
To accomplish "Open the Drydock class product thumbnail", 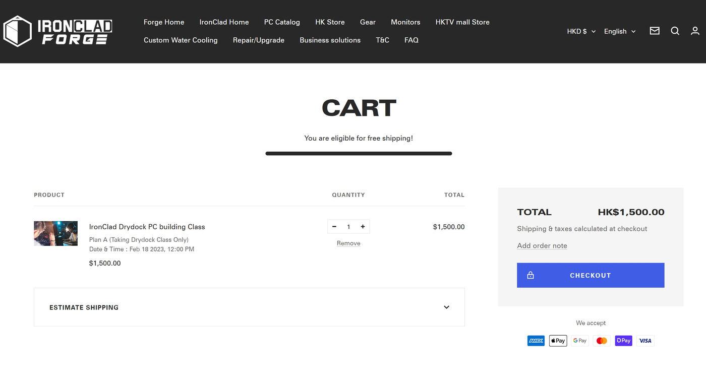I will [55, 233].
